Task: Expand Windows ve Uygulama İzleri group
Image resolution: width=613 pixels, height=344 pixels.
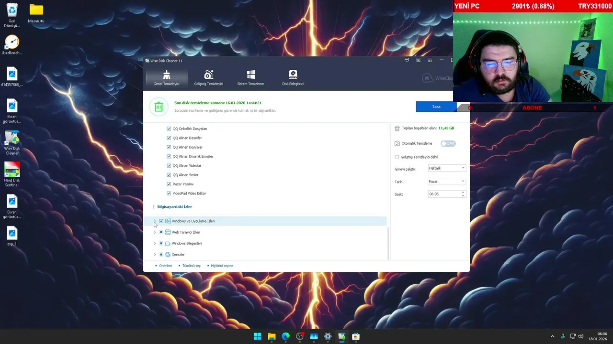Action: click(x=155, y=221)
